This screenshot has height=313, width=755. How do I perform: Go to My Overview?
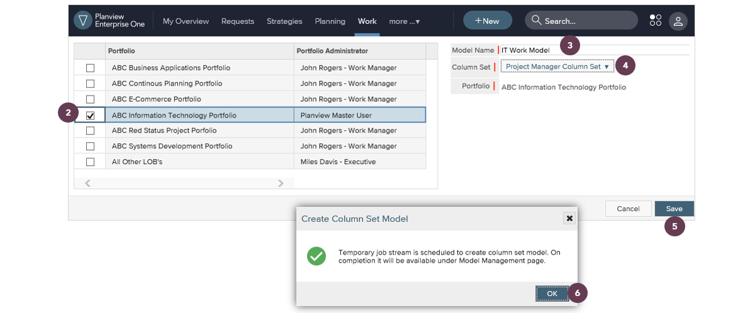[186, 21]
